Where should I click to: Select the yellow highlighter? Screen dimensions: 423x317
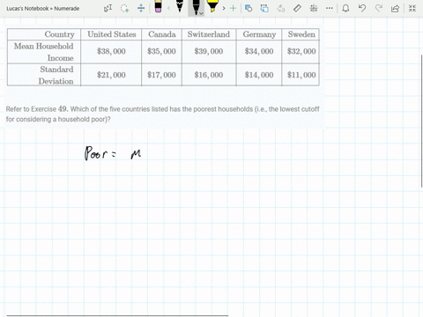[212, 6]
